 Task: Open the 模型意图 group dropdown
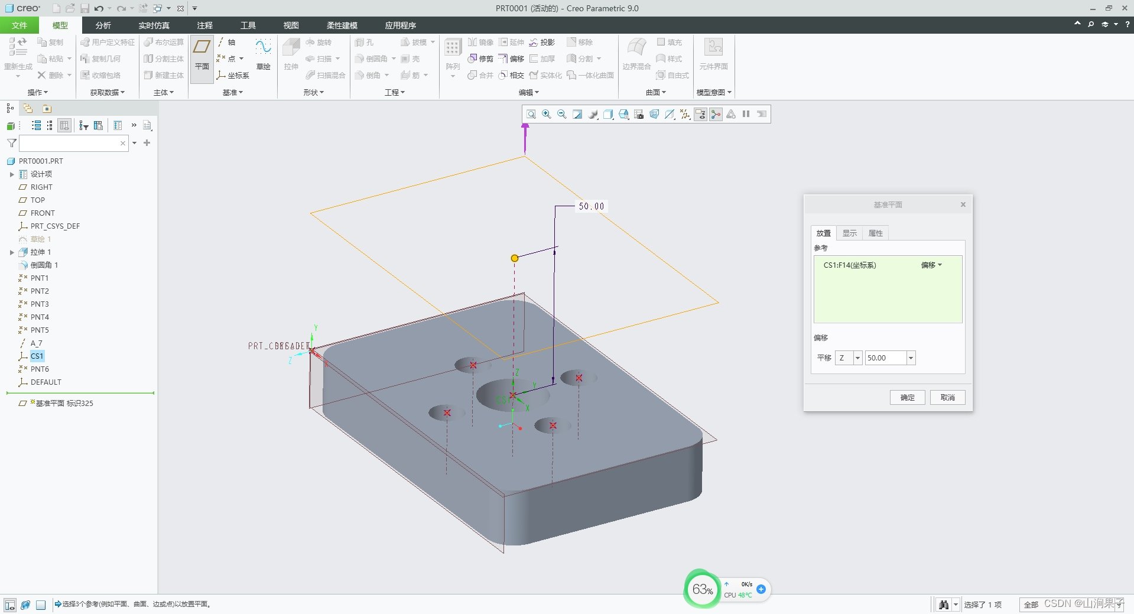(714, 92)
